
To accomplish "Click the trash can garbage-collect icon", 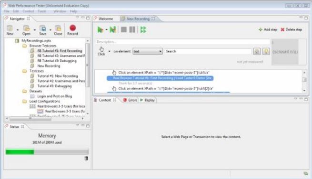I will click(x=86, y=158).
